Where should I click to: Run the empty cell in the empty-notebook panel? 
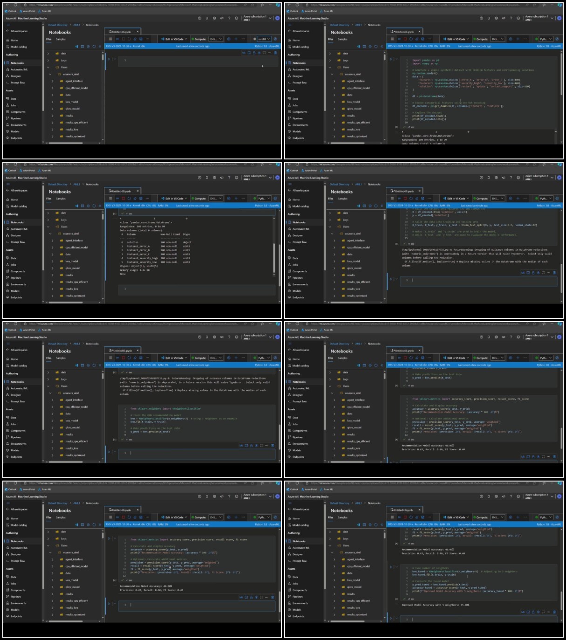tap(109, 59)
